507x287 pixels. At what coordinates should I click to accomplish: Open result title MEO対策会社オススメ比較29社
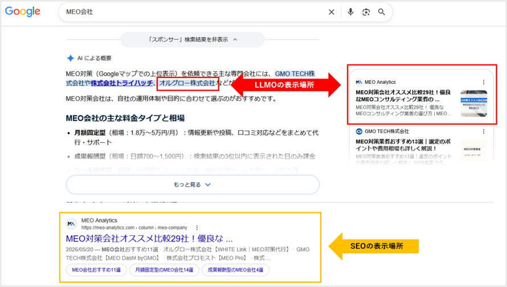149,239
